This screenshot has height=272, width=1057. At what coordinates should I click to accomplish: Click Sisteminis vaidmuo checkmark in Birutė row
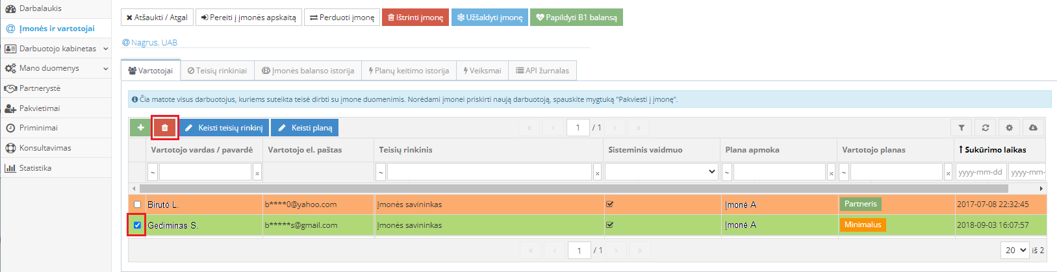(x=609, y=204)
